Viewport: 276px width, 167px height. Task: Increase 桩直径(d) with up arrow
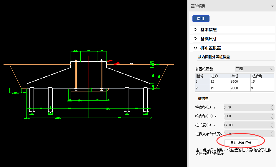click(272, 106)
